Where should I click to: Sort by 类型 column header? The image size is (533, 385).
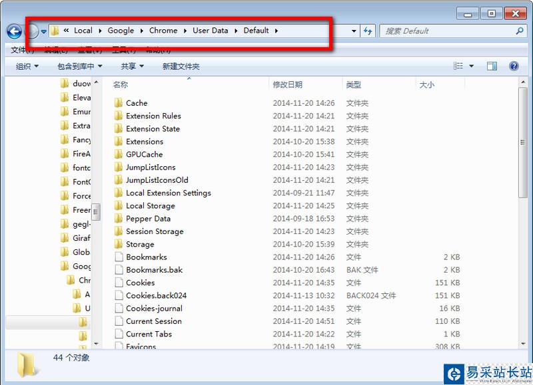click(x=354, y=84)
